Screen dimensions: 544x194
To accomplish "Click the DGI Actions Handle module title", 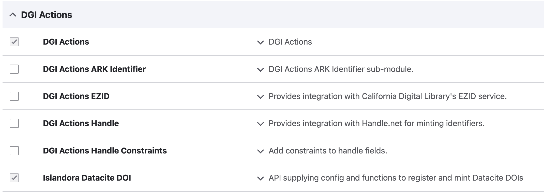I will click(x=81, y=124).
